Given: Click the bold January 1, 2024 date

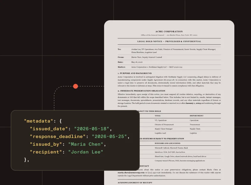Looking at the screenshot, I should 193,103.
